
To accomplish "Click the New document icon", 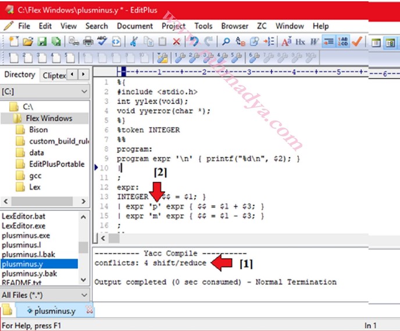I will click(14, 42).
